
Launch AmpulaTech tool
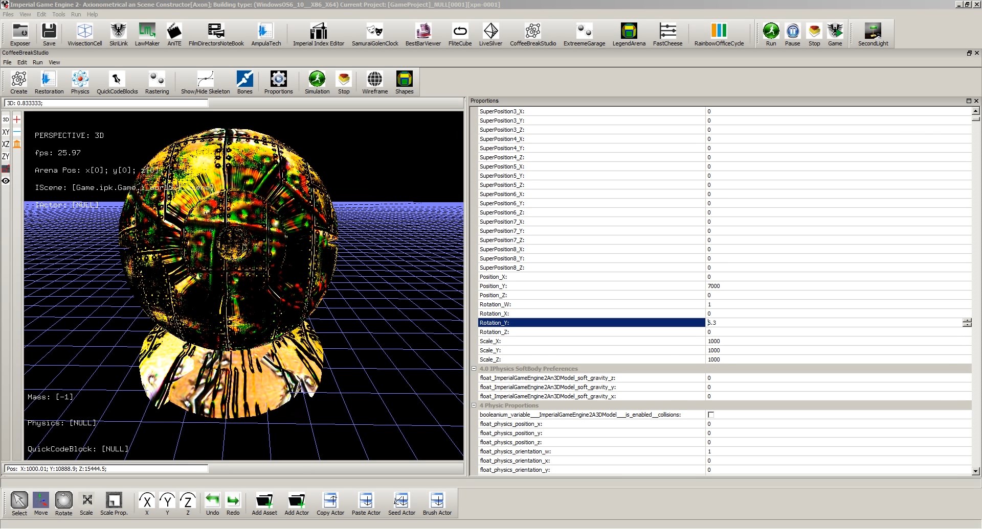(266, 34)
